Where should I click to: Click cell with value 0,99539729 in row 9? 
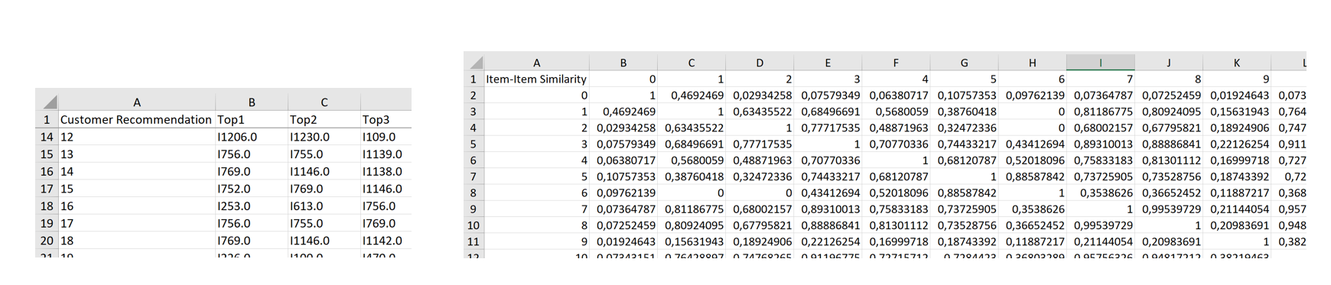click(x=1168, y=209)
